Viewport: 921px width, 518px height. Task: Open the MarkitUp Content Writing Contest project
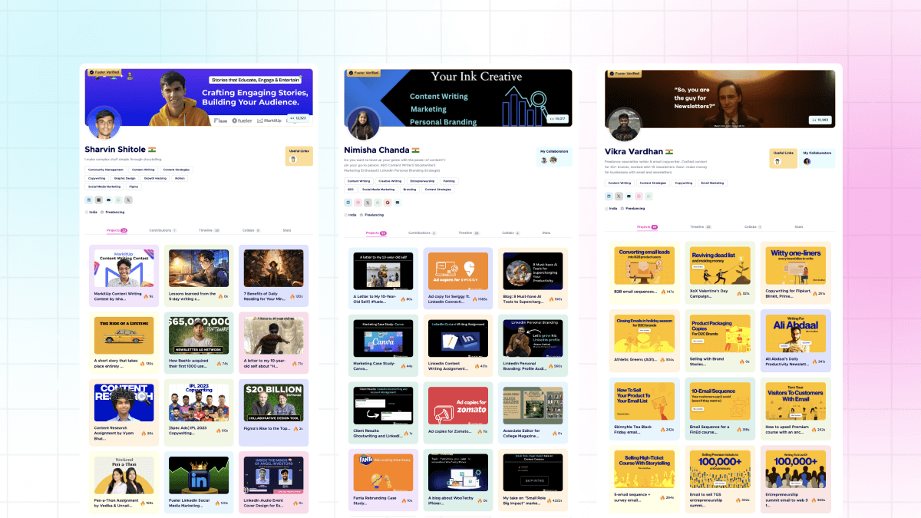pos(124,269)
